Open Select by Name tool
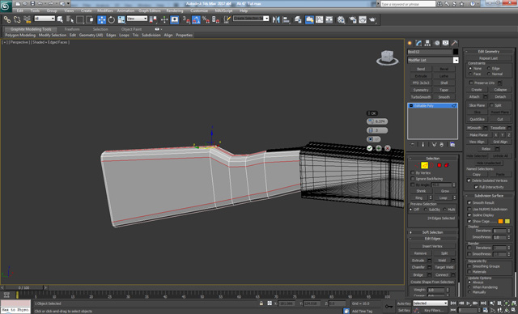Screen dimensions: 518x314 pos(70,19)
